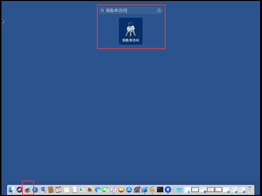Open the 钥匙串访问 app in Launchpad results
The height and width of the screenshot is (196, 262).
coord(130,31)
